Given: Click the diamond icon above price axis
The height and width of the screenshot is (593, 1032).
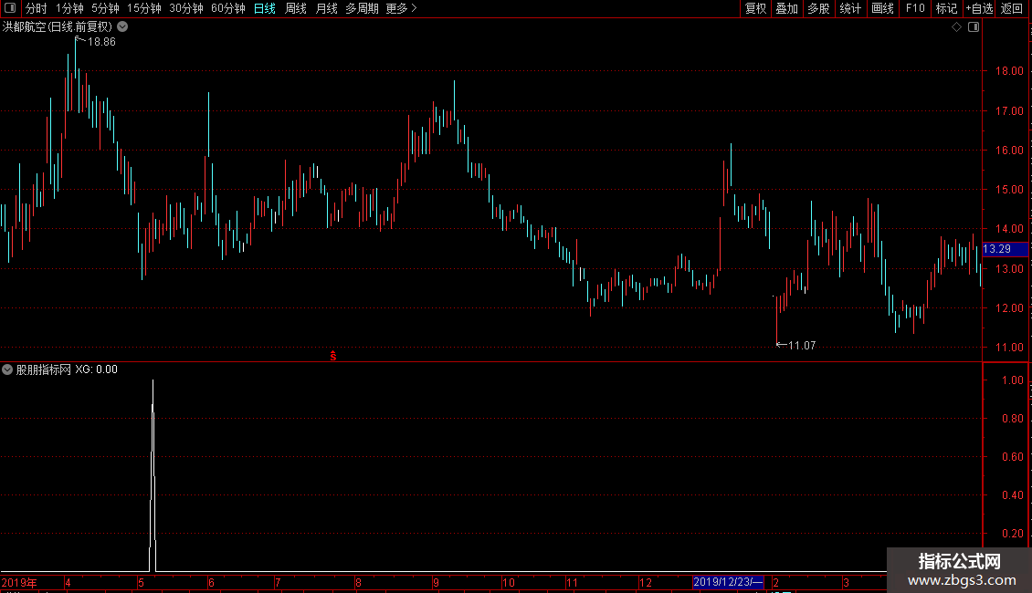Looking at the screenshot, I should tap(957, 27).
